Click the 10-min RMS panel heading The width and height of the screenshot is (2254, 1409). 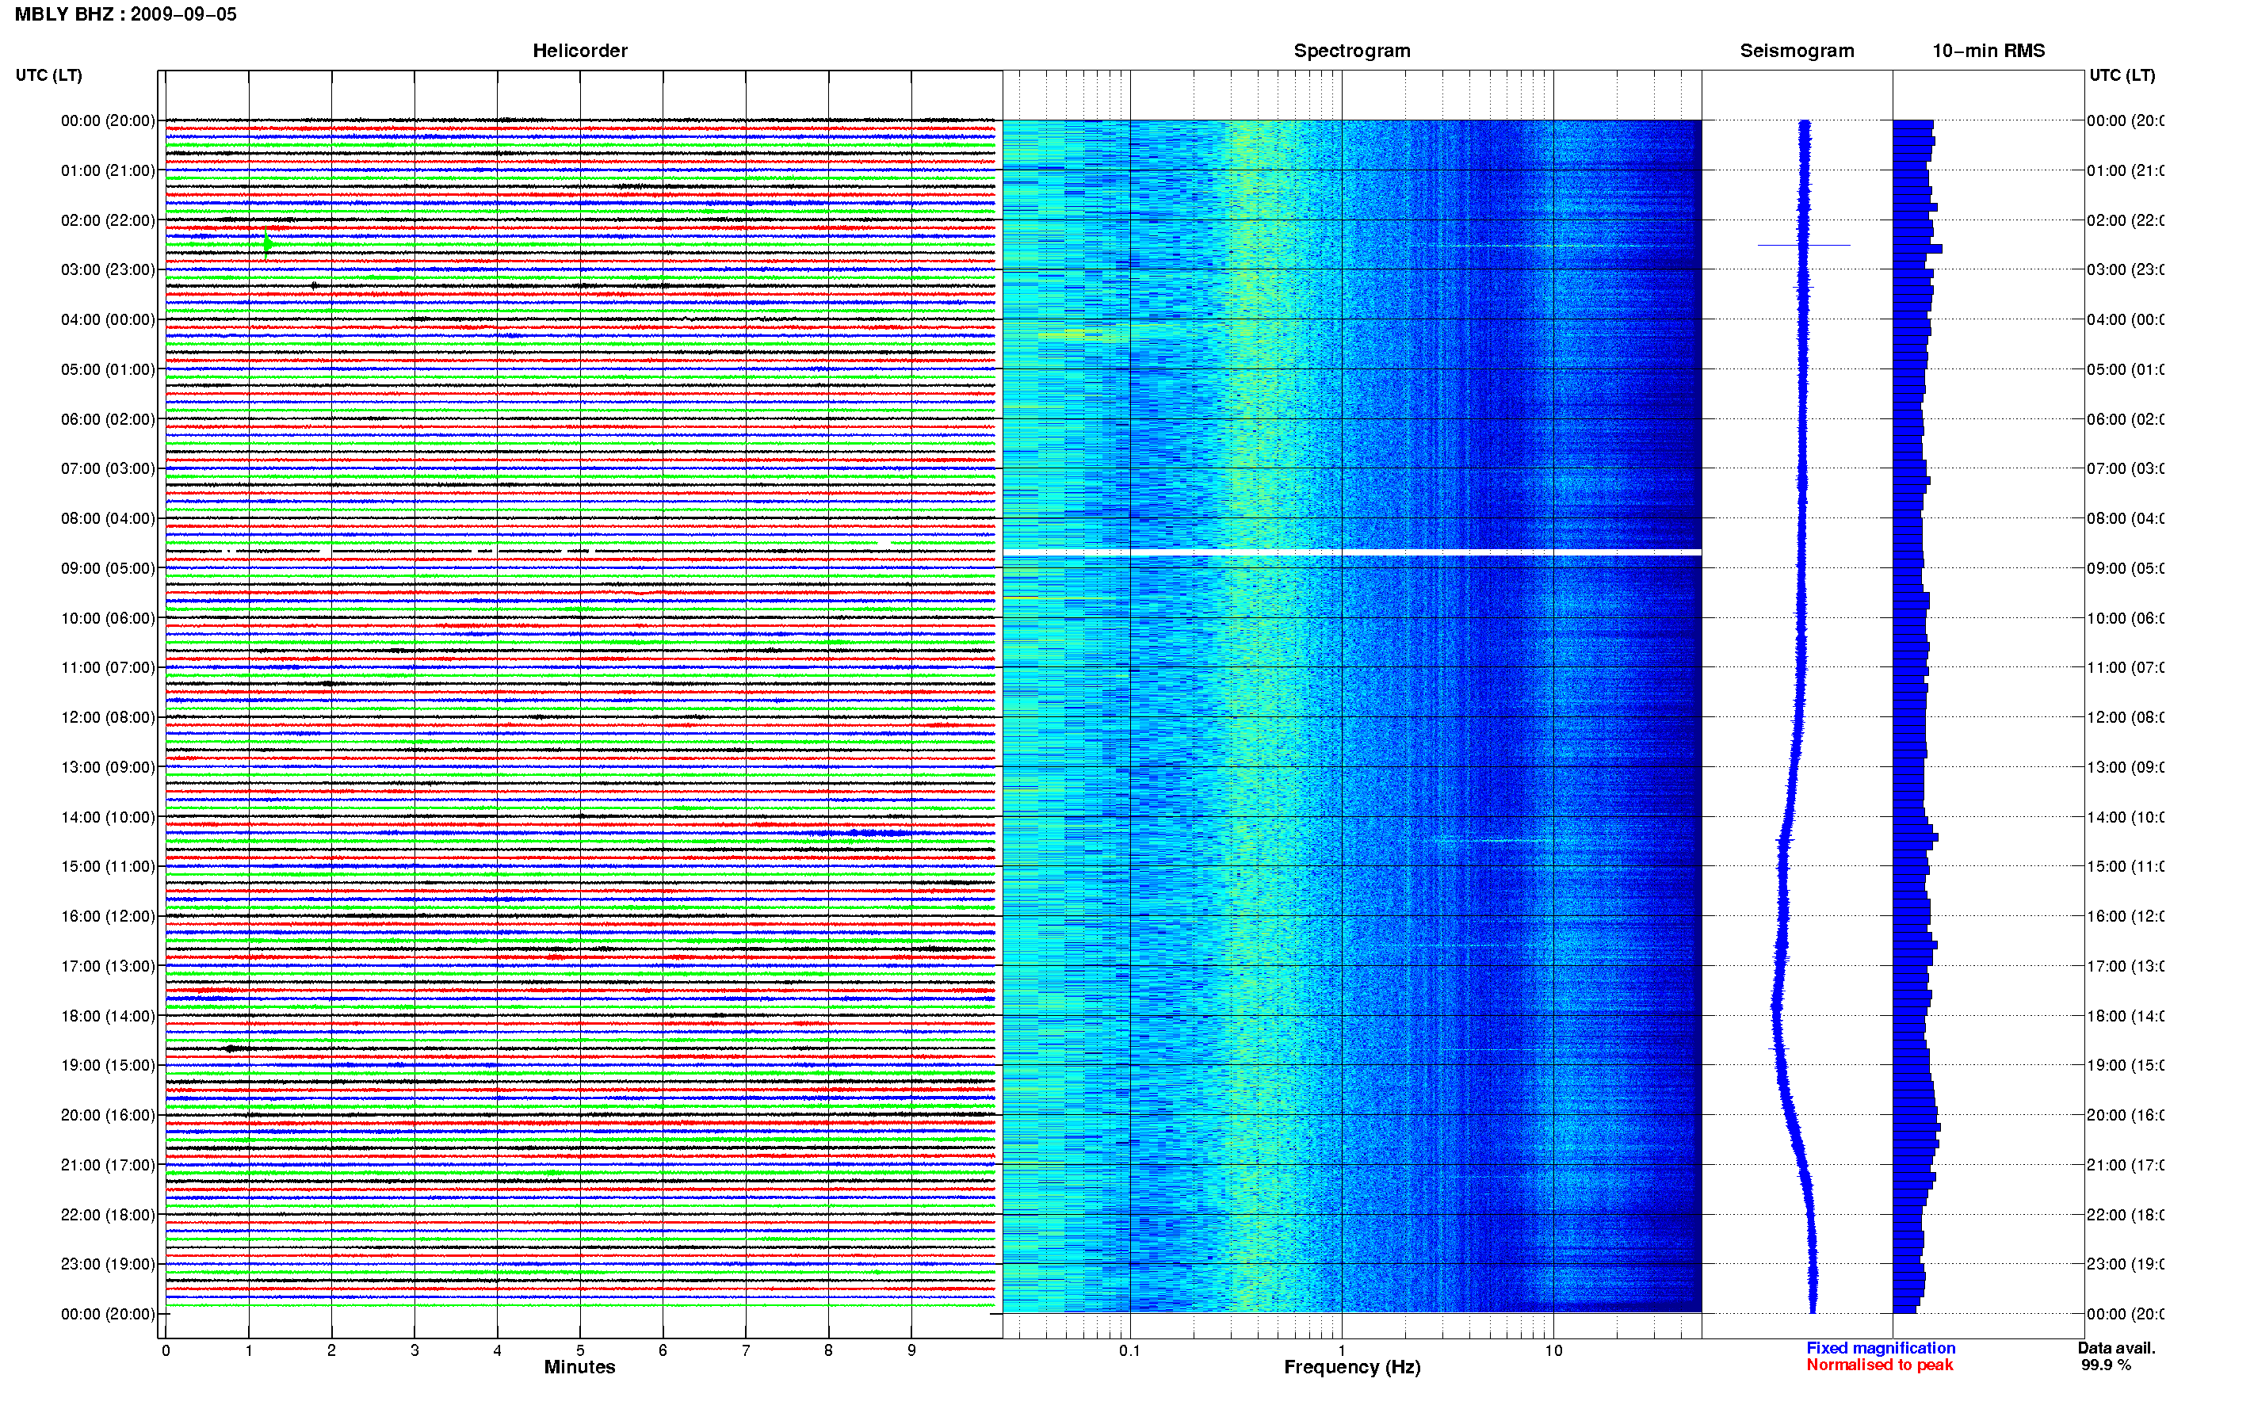coord(1988,51)
